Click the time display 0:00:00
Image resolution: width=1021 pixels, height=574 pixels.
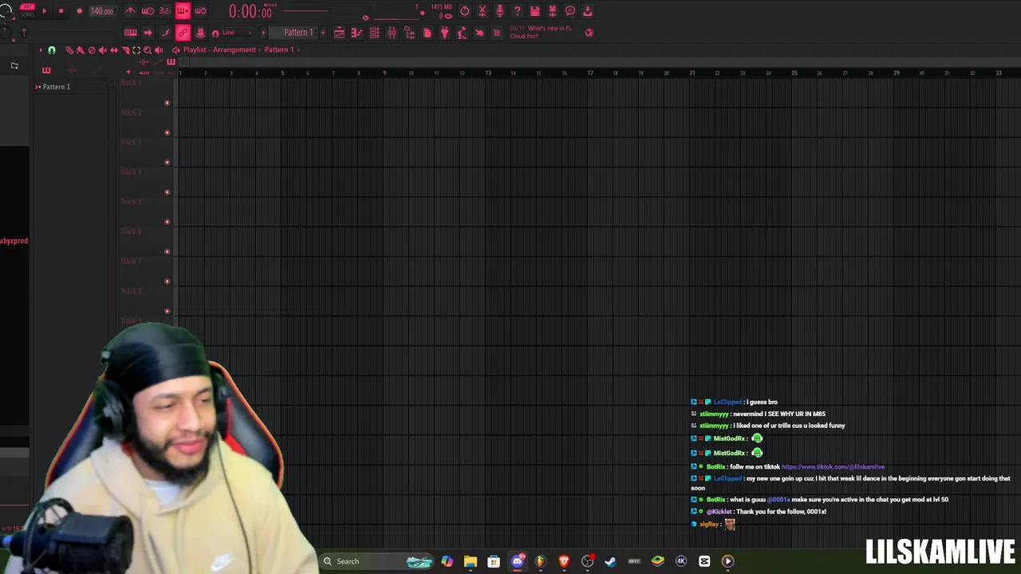pyautogui.click(x=250, y=11)
